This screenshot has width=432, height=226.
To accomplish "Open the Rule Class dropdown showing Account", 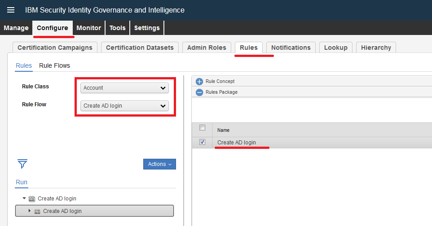I will (124, 88).
